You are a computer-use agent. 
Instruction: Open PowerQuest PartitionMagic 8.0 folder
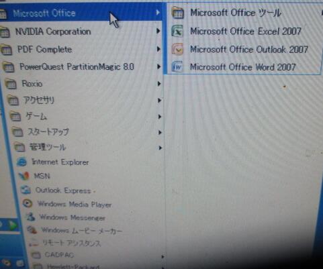coord(82,66)
